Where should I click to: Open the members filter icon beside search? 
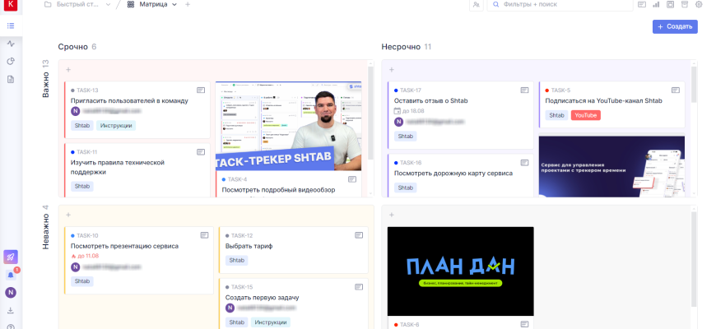click(x=477, y=5)
